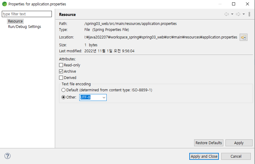Viewport: 255px width, 164px height.
Task: Open Run/Debug Settings page
Action: click(24, 26)
